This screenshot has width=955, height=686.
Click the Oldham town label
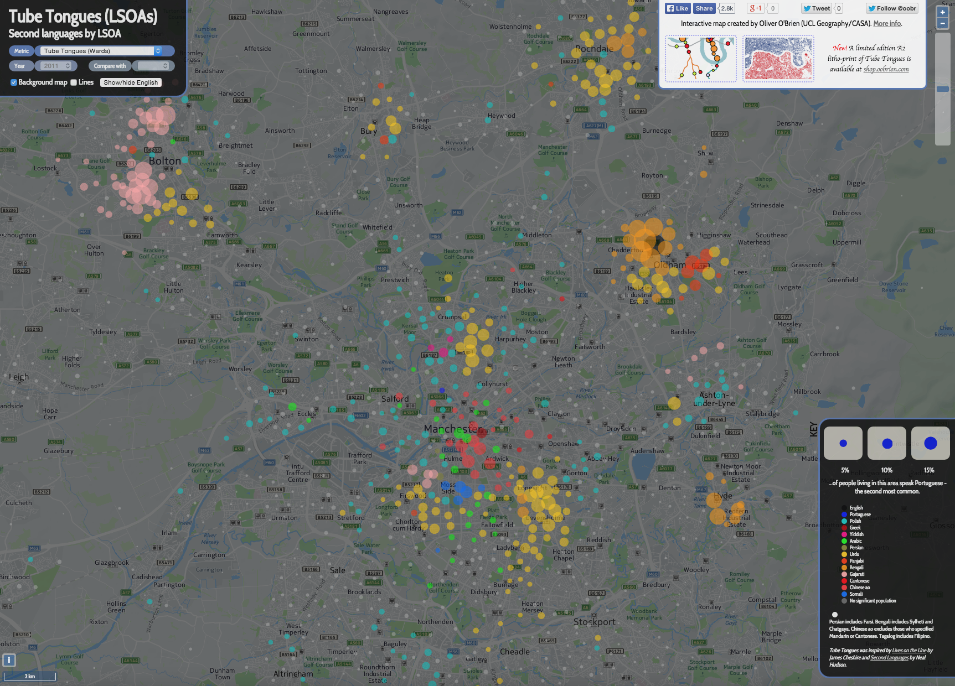(670, 265)
